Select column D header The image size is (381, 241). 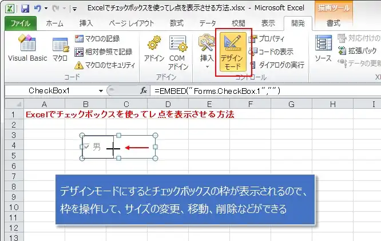coord(168,104)
